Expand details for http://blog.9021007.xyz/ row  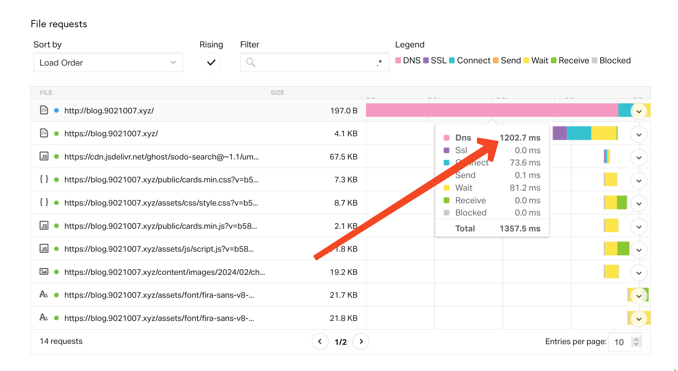coord(639,112)
